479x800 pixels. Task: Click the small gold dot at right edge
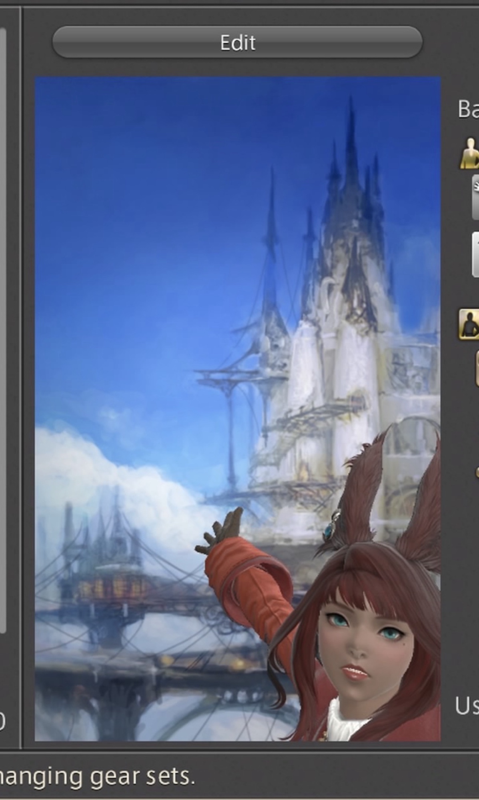(477, 472)
